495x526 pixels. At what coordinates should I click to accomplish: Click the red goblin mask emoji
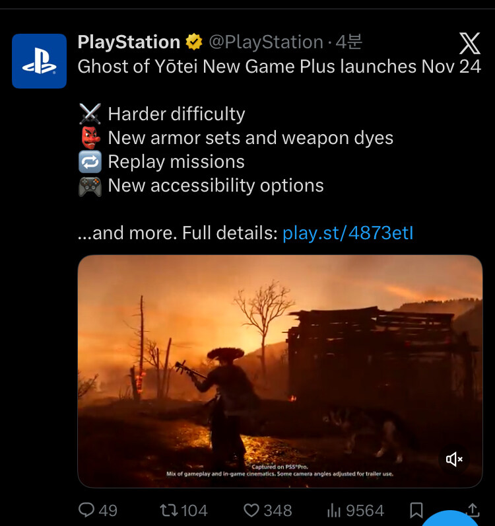pyautogui.click(x=90, y=138)
